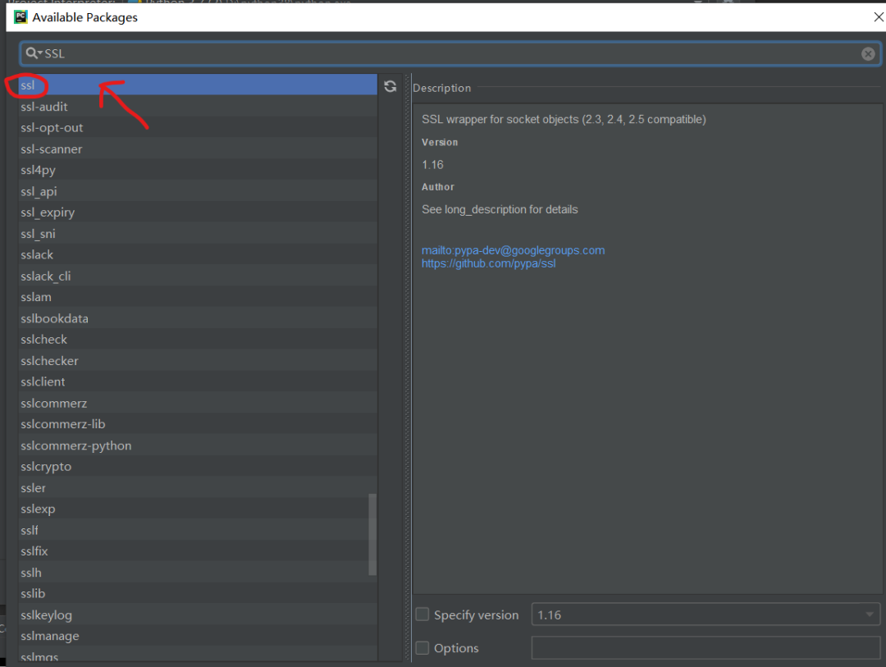Open the pypa-dev mailto link

pos(513,250)
